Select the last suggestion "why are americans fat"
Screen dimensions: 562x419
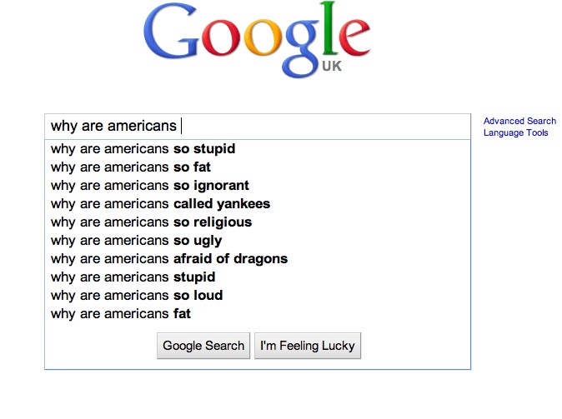click(121, 314)
